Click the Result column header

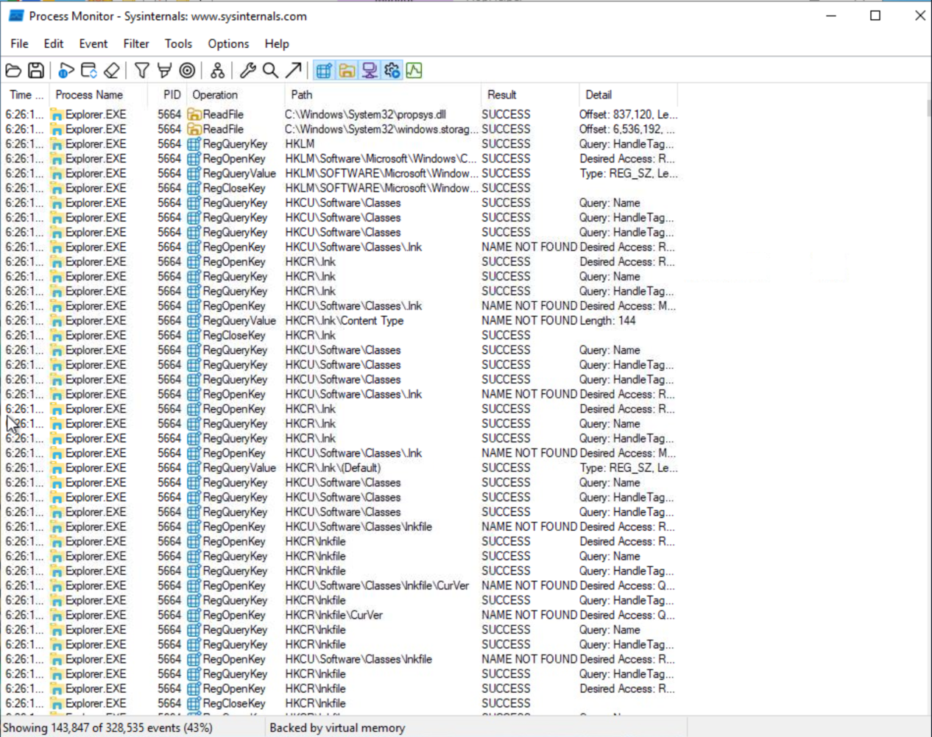(x=501, y=95)
